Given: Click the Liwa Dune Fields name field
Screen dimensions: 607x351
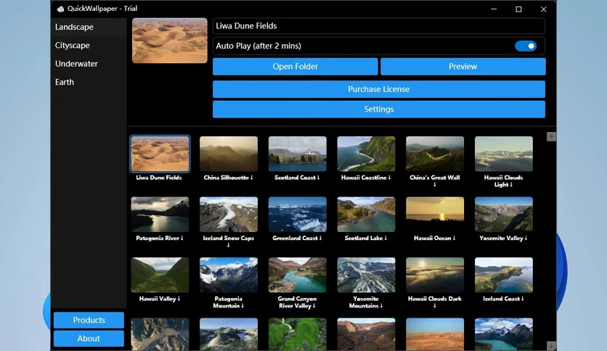Looking at the screenshot, I should 378,26.
